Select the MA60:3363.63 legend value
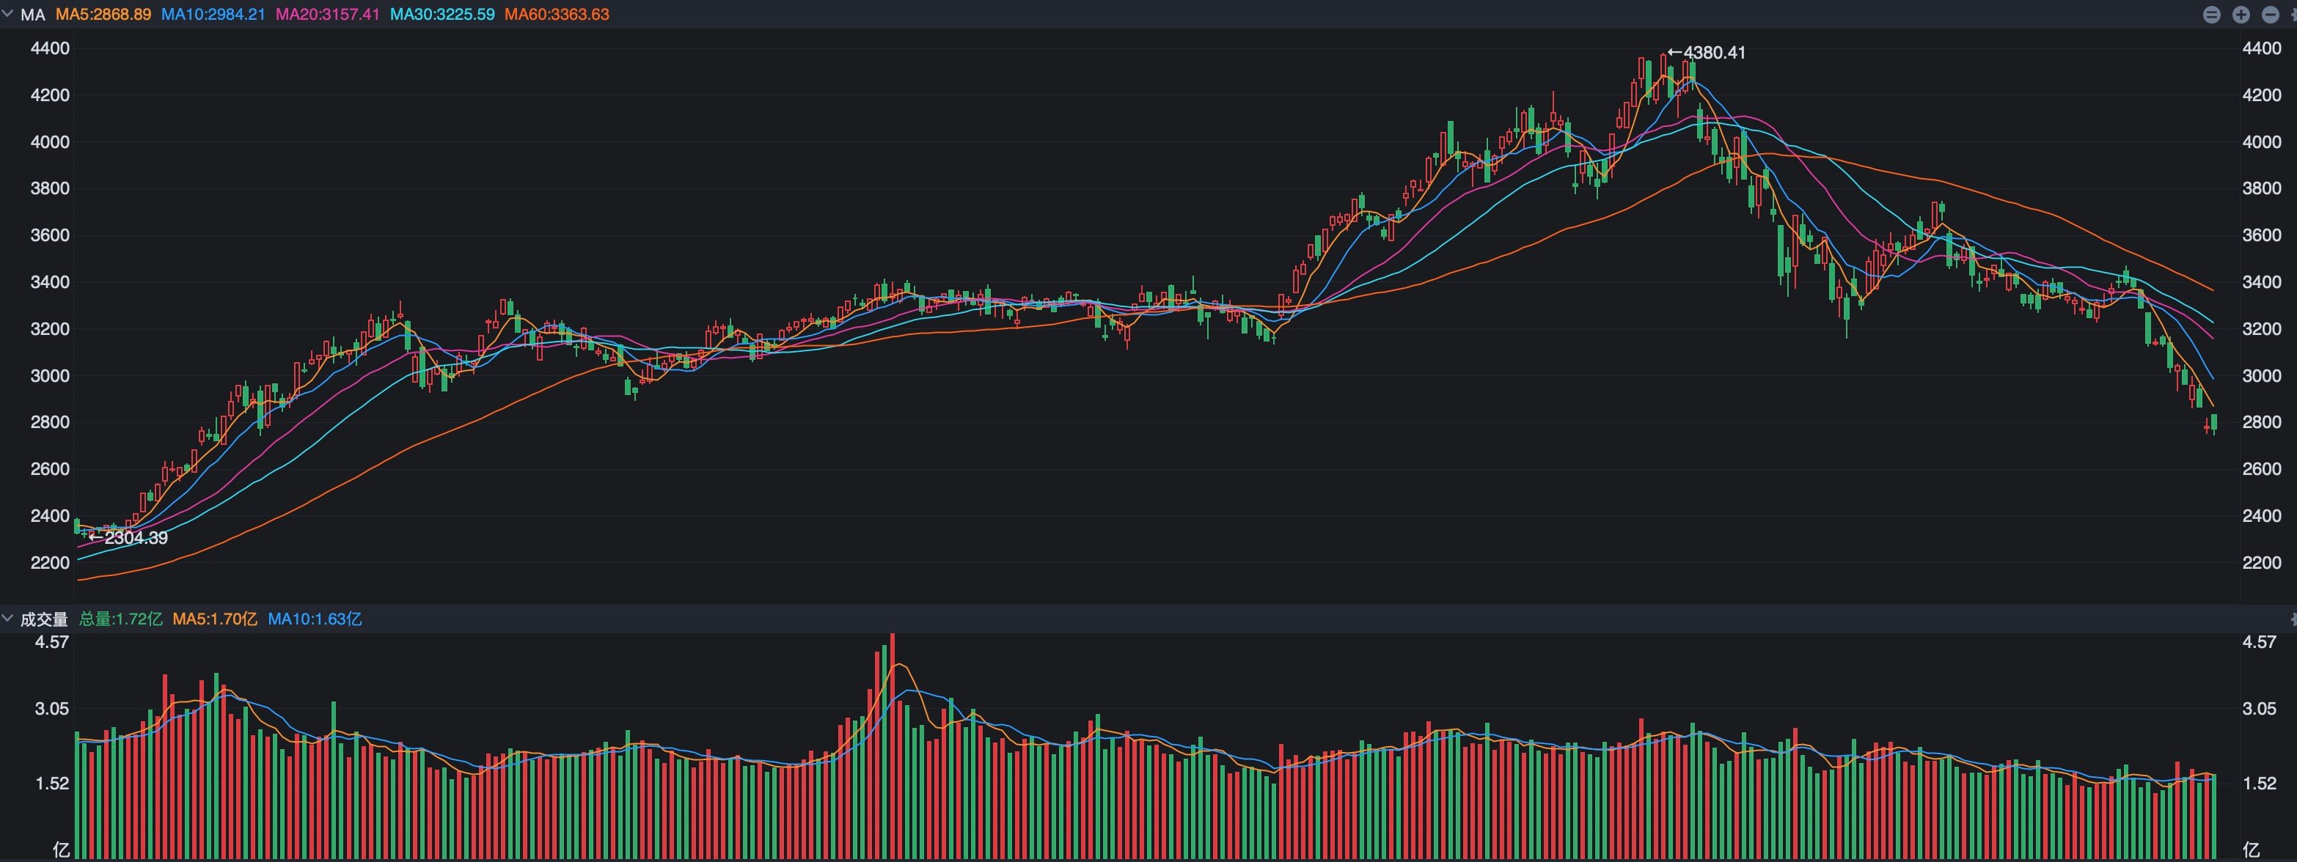The width and height of the screenshot is (2297, 862). (557, 14)
